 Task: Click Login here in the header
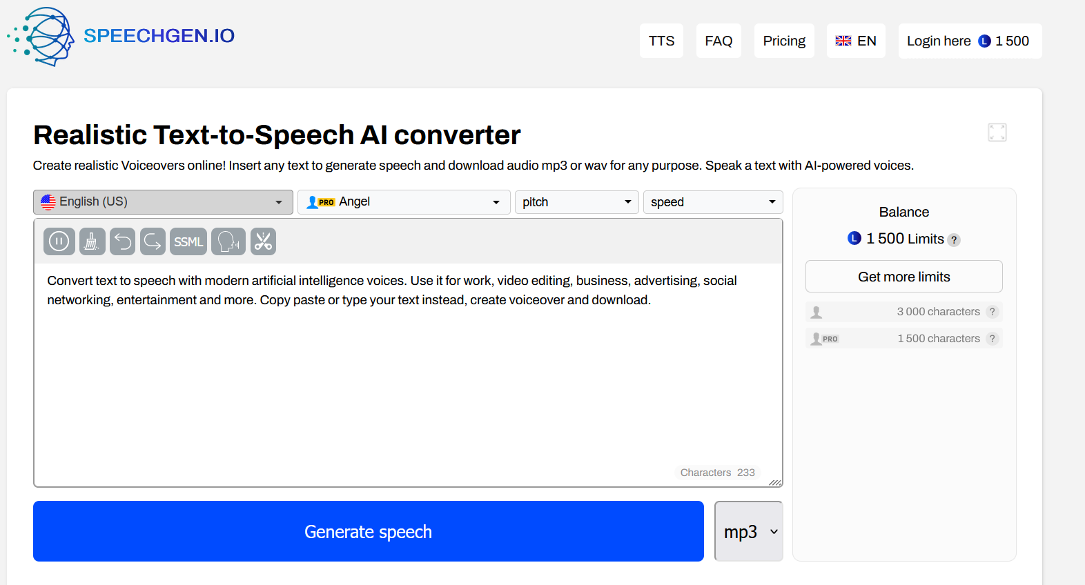click(939, 41)
